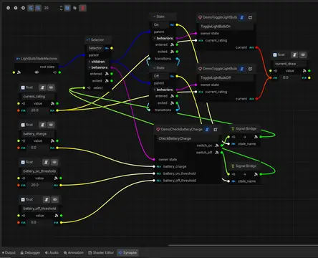
Task: Click script icon on battery_charge float node
Action: pos(42,125)
